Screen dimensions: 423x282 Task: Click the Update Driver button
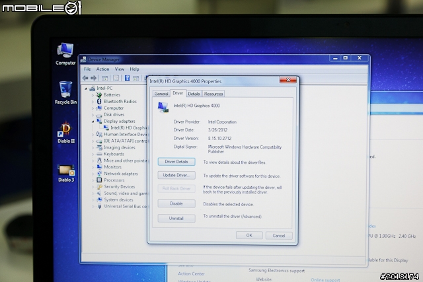176,175
